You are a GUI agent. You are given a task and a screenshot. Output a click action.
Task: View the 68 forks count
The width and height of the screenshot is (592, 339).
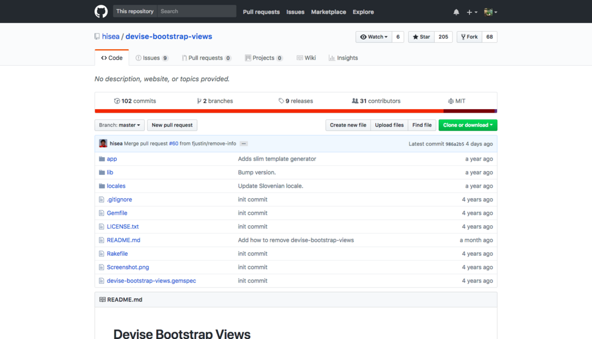490,37
